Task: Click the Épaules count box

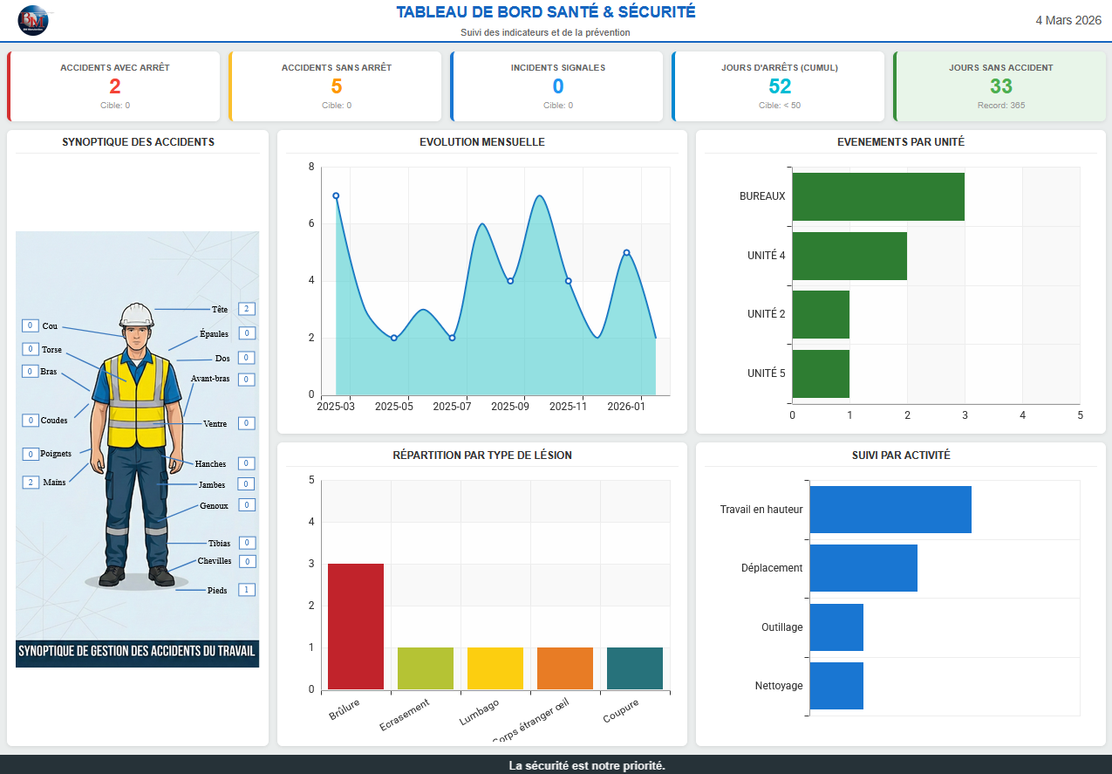Action: point(247,333)
